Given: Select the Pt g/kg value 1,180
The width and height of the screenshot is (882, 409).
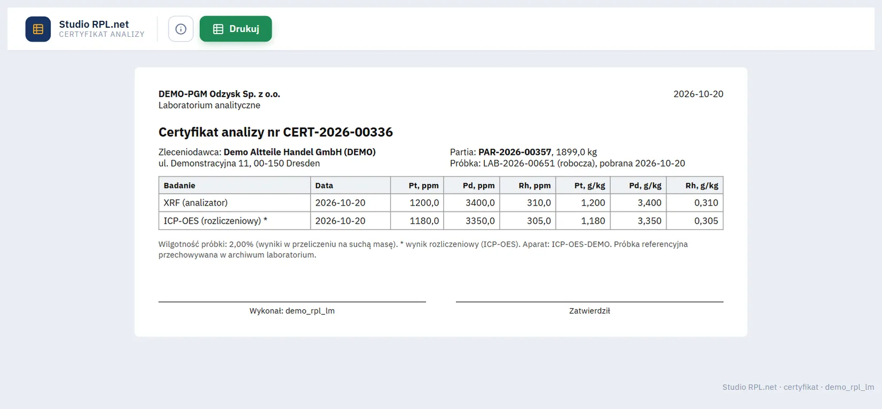Looking at the screenshot, I should [593, 221].
